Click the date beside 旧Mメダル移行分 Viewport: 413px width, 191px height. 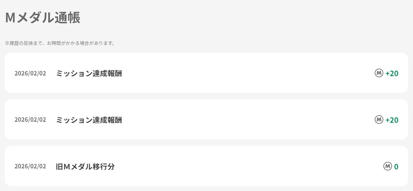(x=30, y=167)
